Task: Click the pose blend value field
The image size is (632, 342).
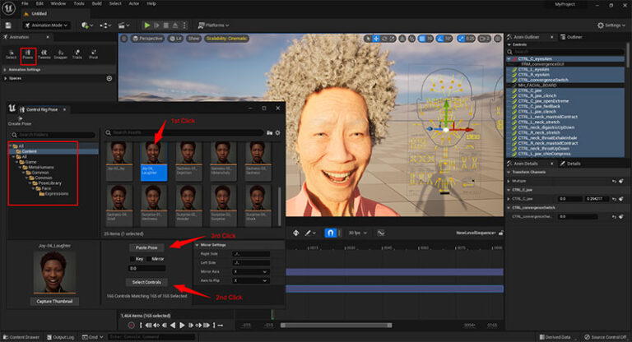Action: click(x=148, y=269)
